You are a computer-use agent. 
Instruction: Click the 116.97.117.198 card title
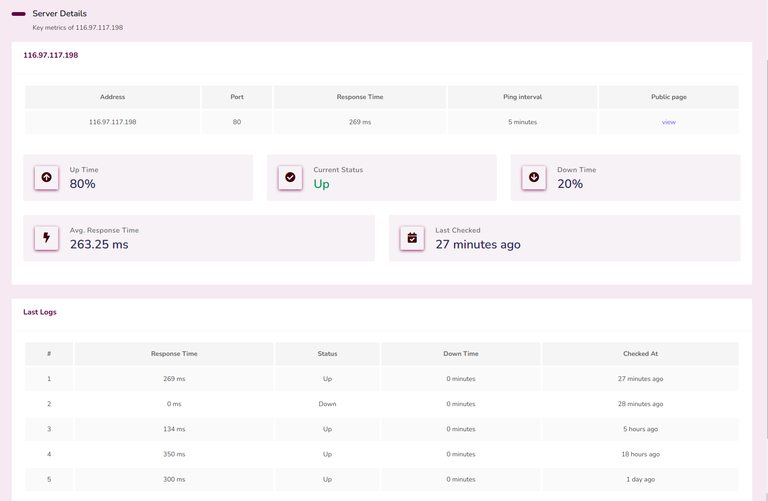51,55
